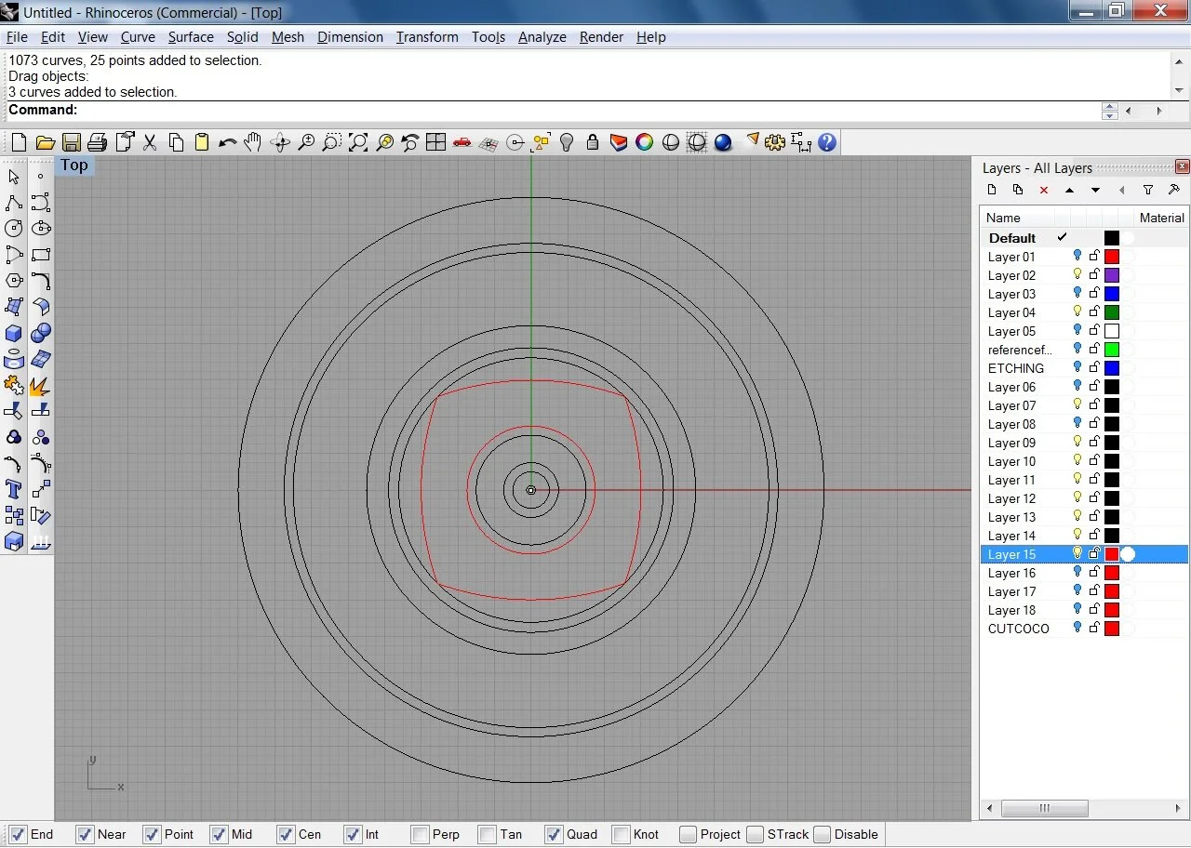Viewport: 1191px width, 848px height.
Task: Uncheck the Quad object snap
Action: click(x=554, y=834)
